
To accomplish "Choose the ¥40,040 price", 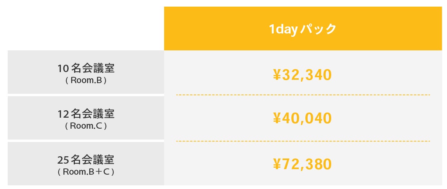I will 302,118.
